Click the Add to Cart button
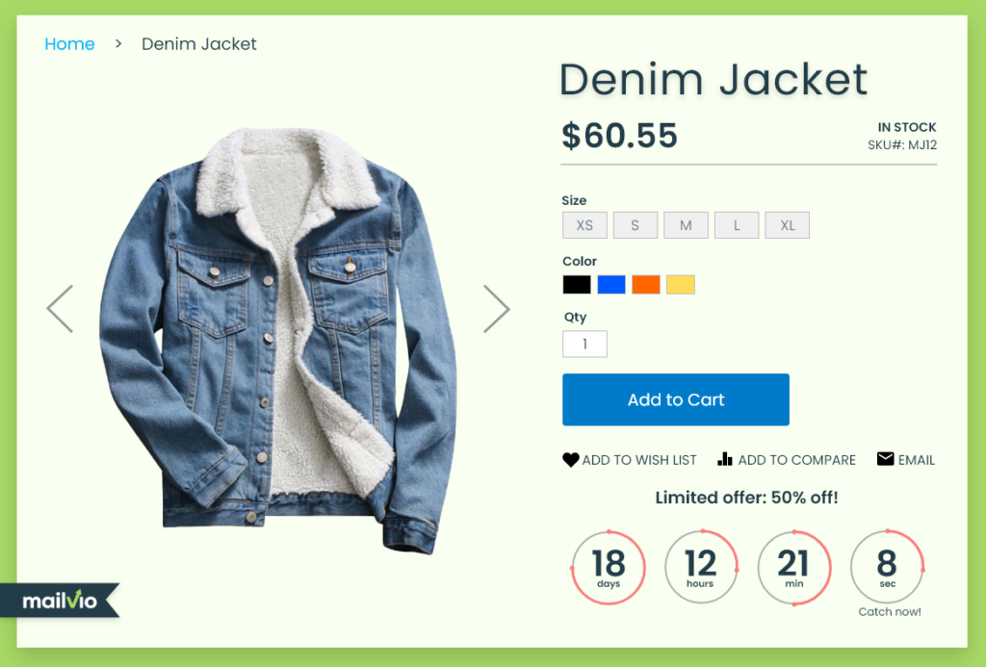986x667 pixels. 675,399
